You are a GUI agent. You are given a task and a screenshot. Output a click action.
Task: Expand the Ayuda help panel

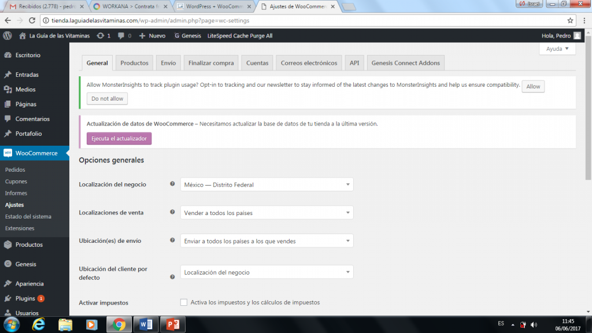557,49
